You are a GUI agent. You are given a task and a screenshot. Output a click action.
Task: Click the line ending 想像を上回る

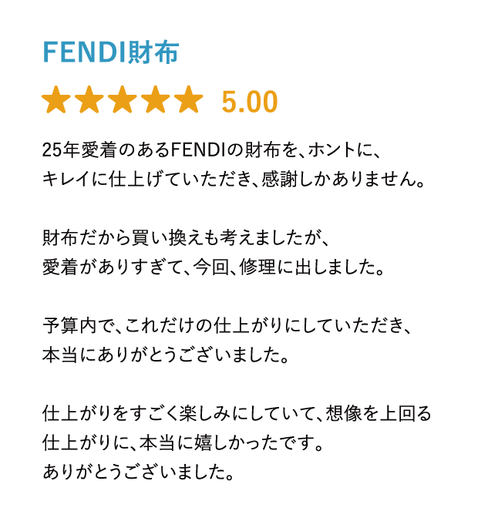(x=237, y=414)
